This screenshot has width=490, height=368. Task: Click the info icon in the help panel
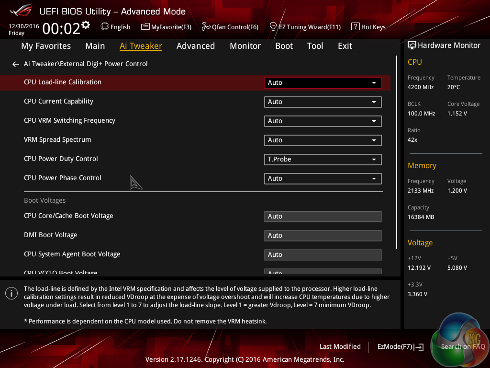(x=11, y=293)
